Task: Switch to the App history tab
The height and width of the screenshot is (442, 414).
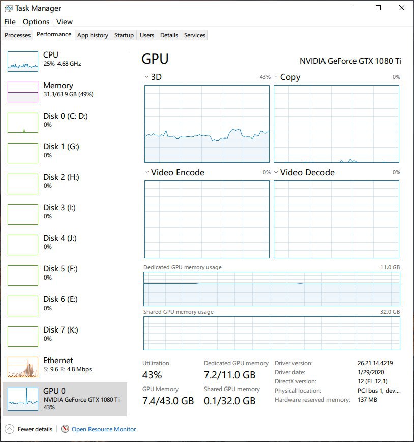Action: (93, 35)
